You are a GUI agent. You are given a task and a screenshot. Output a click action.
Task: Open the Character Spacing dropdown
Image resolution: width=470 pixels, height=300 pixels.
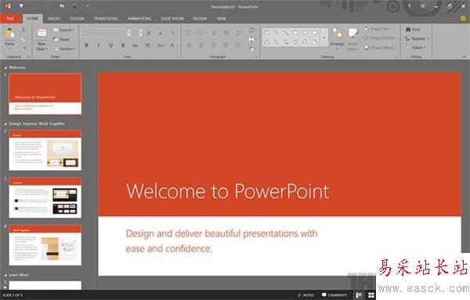(x=149, y=45)
